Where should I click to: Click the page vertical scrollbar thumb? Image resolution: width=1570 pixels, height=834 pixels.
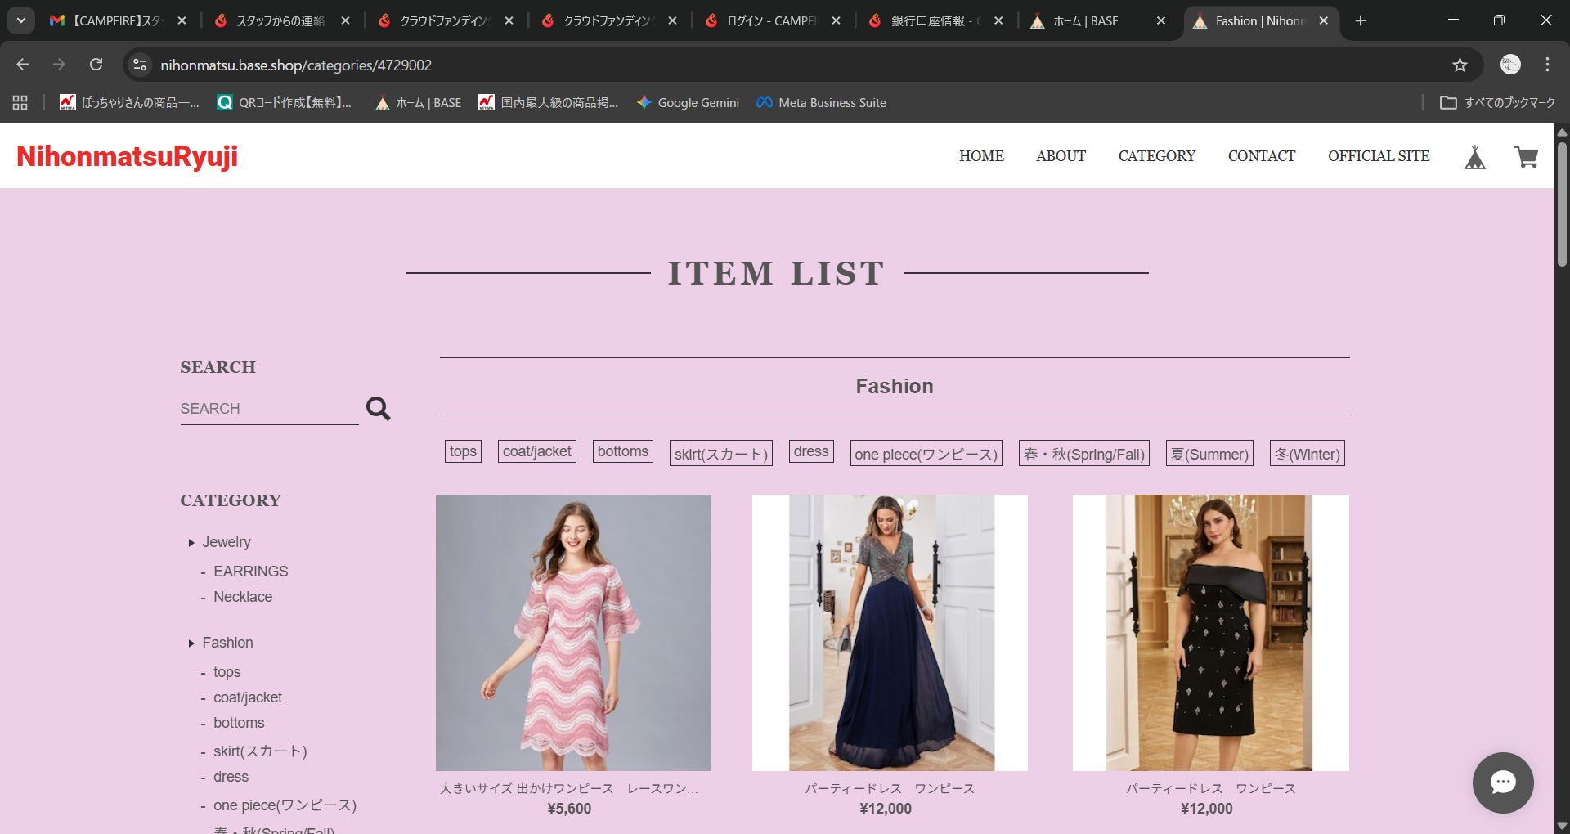pos(1562,204)
